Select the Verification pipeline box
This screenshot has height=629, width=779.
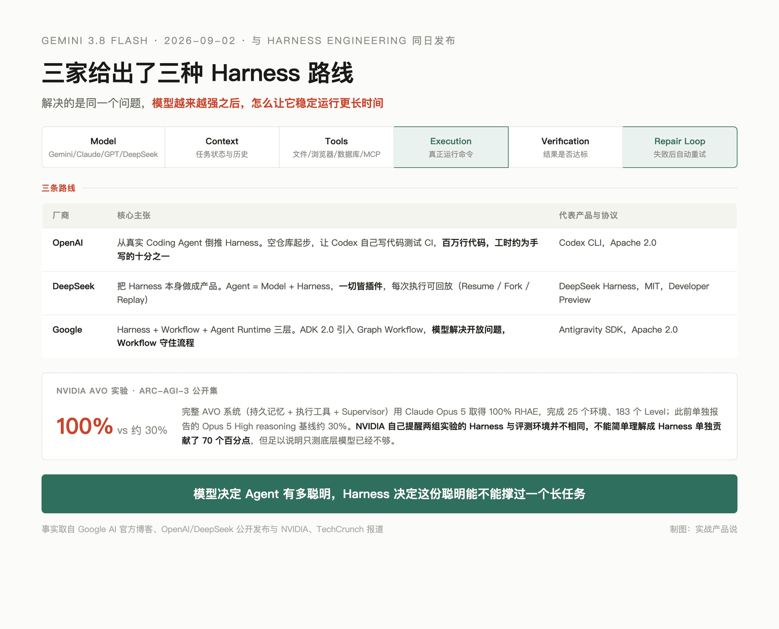tap(565, 147)
